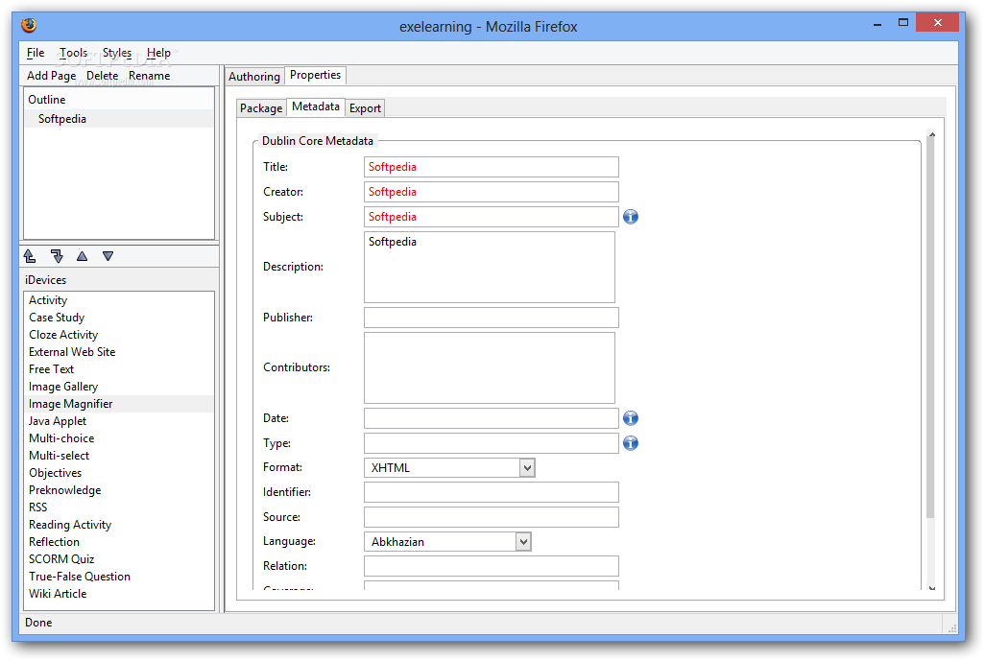Open the Format XHTML dropdown
Viewport: 985px width, 661px height.
(450, 467)
